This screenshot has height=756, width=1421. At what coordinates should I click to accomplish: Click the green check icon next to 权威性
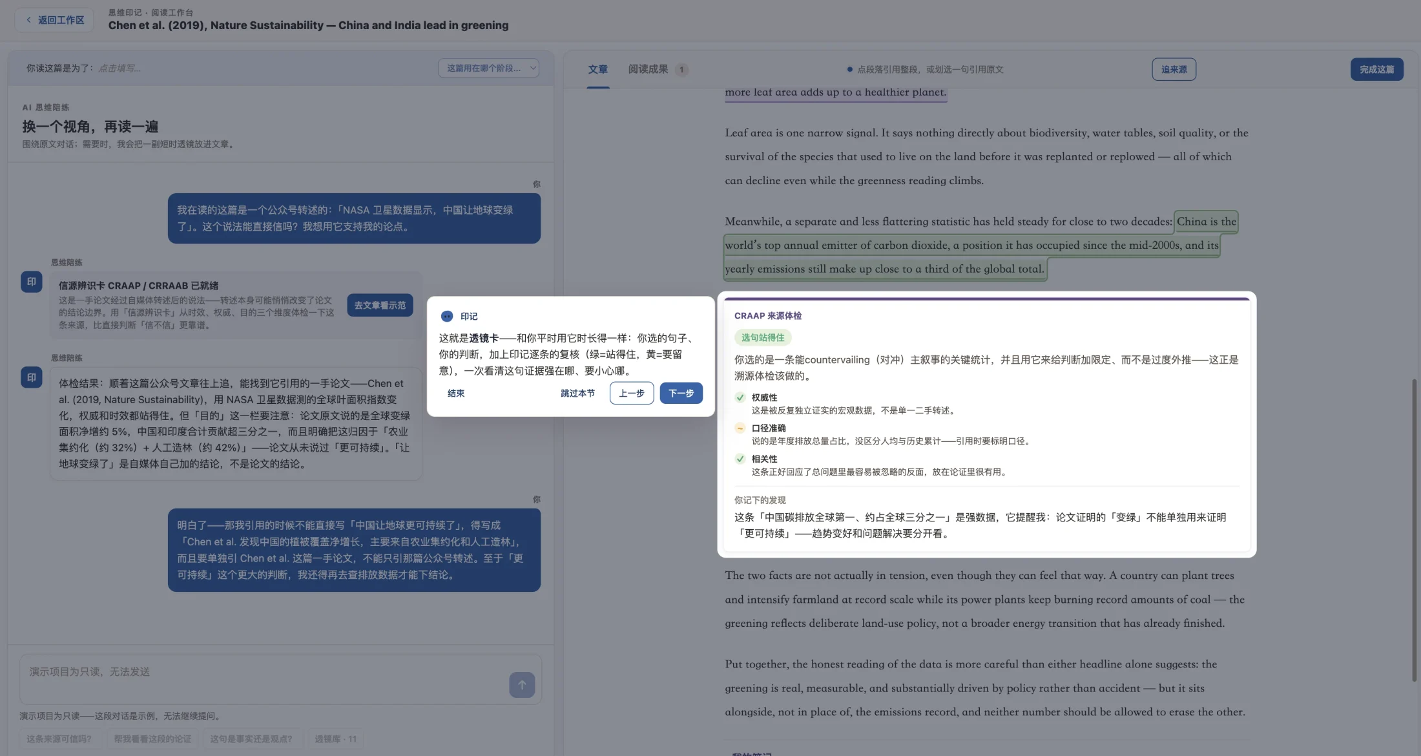pos(740,397)
